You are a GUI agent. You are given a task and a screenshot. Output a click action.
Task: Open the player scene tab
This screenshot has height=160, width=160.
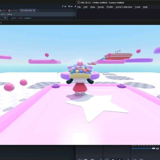pyautogui.click(x=3, y=10)
